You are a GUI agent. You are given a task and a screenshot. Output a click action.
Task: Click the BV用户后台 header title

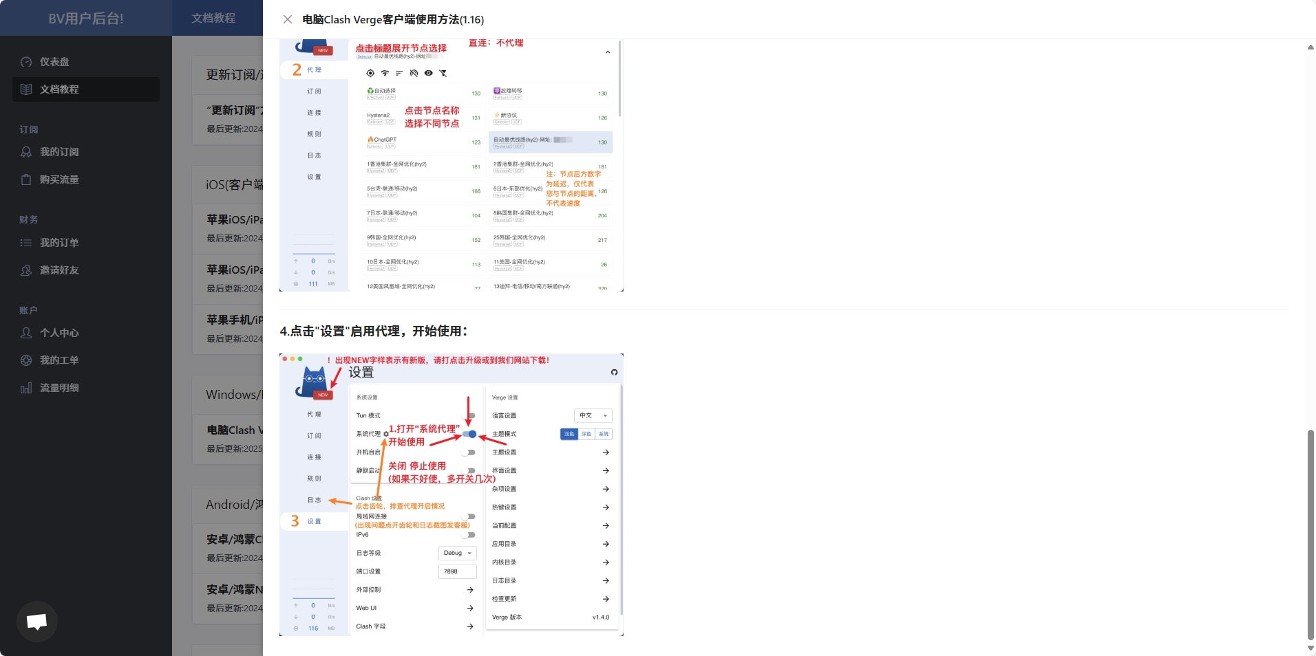(x=86, y=19)
